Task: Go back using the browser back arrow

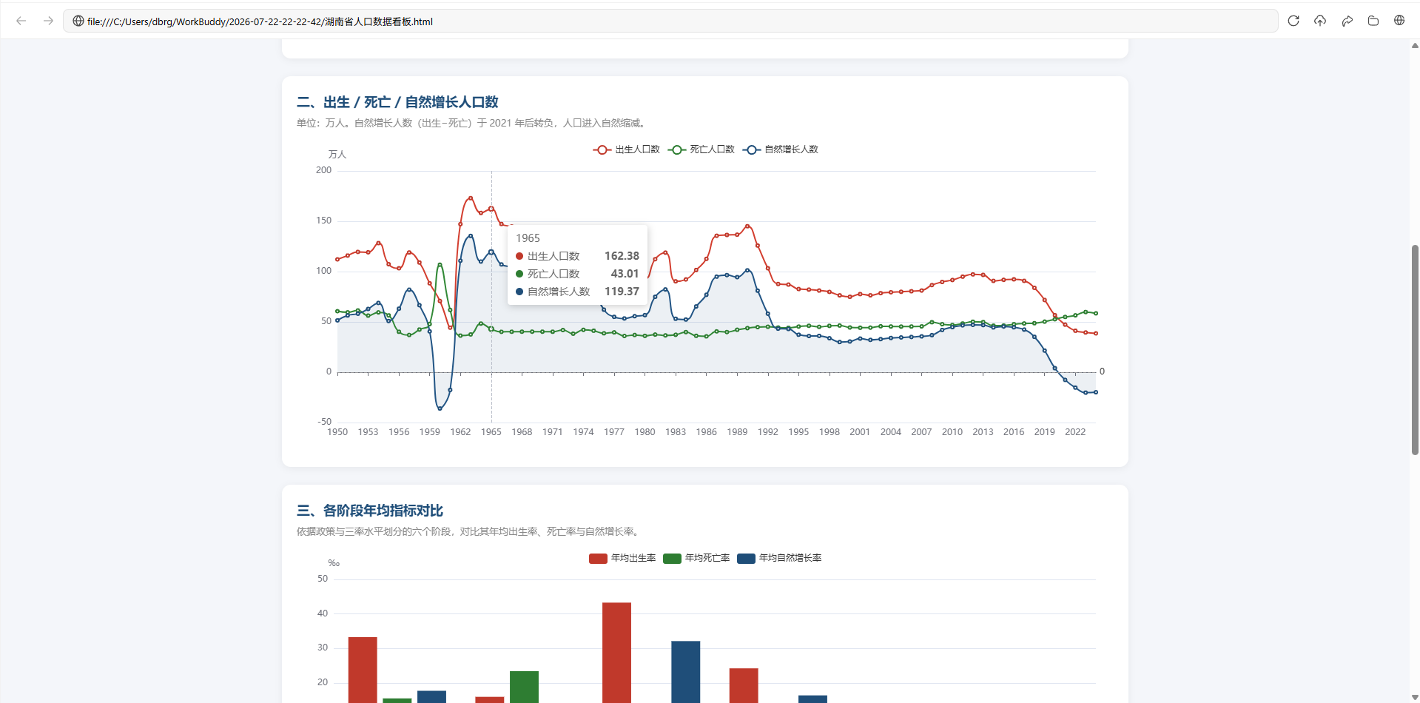Action: (x=21, y=21)
